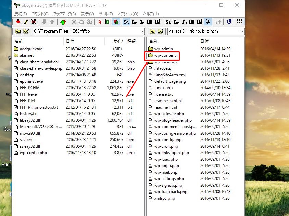Sort local list by 種類 column header
Screen dimensions: 289x216
(x=131, y=41)
